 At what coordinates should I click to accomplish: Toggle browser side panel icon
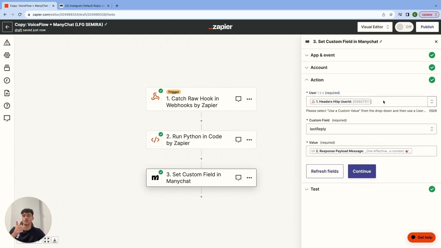[x=407, y=14]
